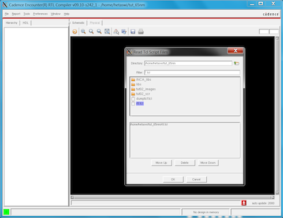Click Cancel in Read Tcl Script dialog
The image size is (283, 218).
tap(196, 179)
